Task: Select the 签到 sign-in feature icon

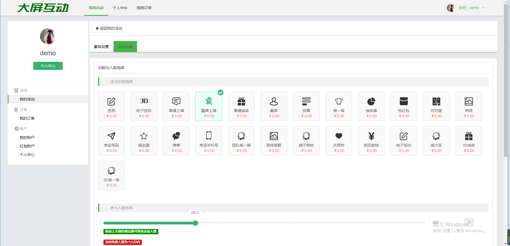Action: 111,102
